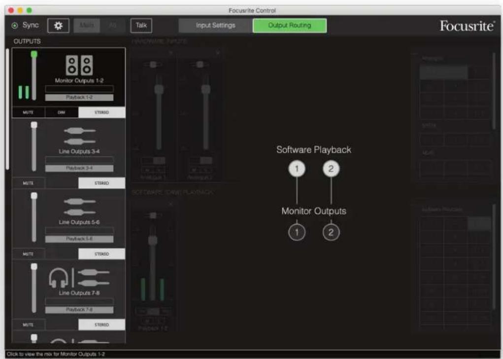Click Monitor Outputs node 2
The height and width of the screenshot is (359, 503).
(x=331, y=232)
